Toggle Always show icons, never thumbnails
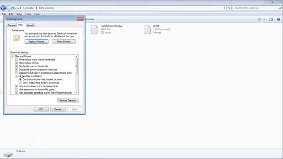 (x=17, y=60)
